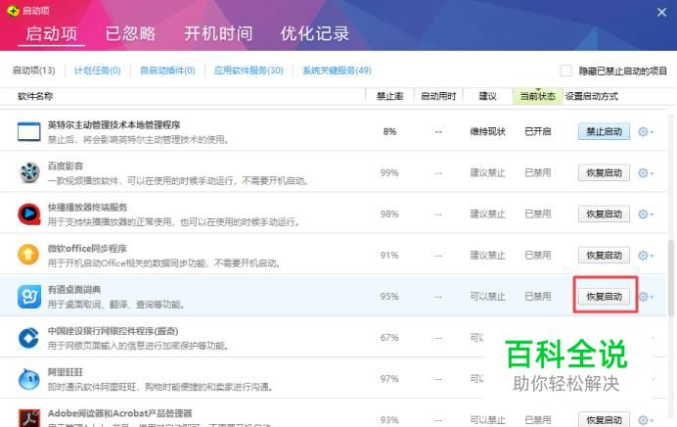The width and height of the screenshot is (677, 427).
Task: Open gear settings for 快播播放器终端服务 row
Action: click(x=645, y=213)
